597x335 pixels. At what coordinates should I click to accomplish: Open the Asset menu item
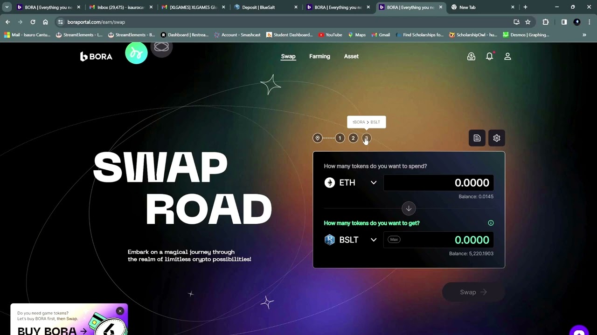(351, 56)
